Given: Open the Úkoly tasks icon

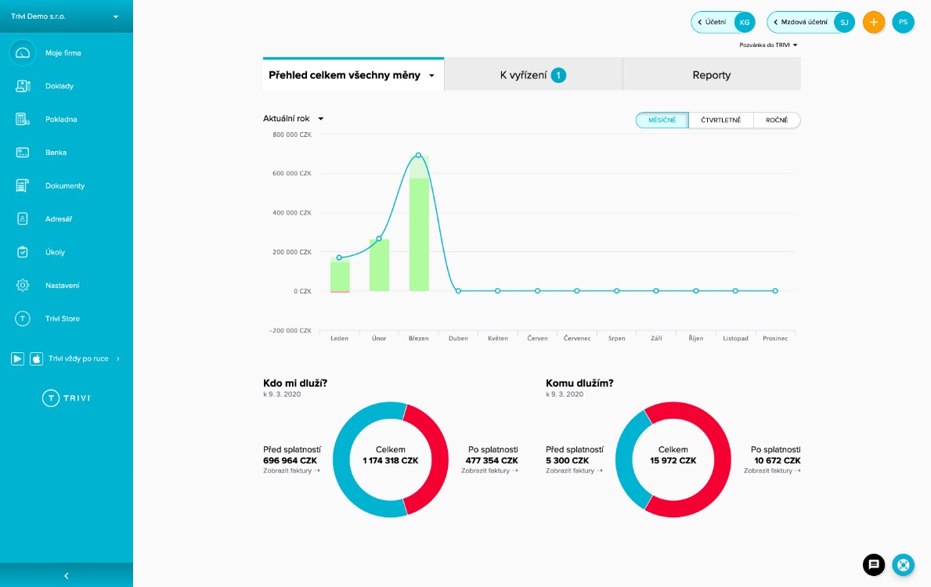Looking at the screenshot, I should point(23,252).
